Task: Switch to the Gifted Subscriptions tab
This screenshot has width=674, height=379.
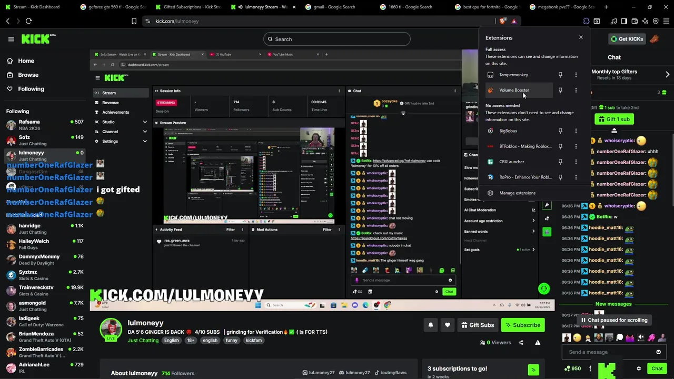Action: 188,7
